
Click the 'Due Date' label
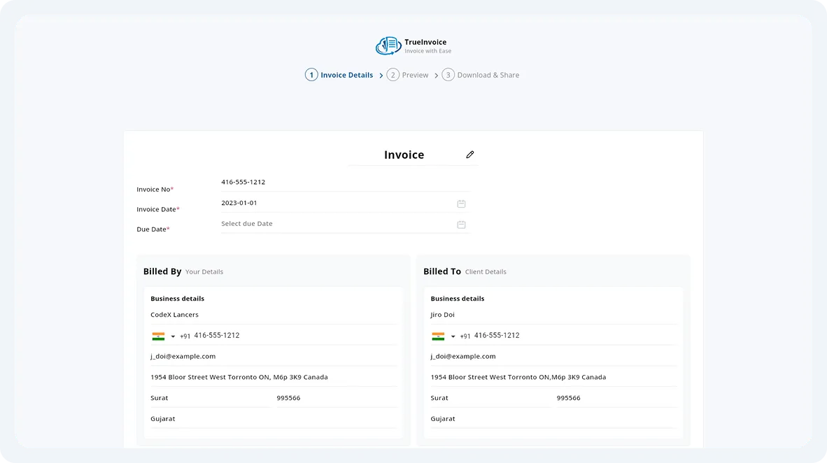pos(153,229)
